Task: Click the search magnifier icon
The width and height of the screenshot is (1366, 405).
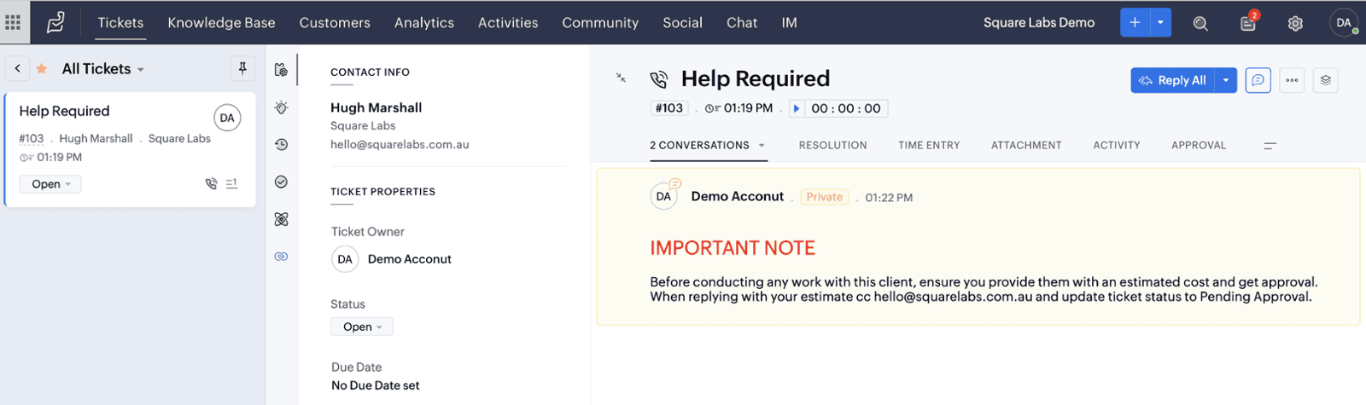Action: pos(1200,23)
